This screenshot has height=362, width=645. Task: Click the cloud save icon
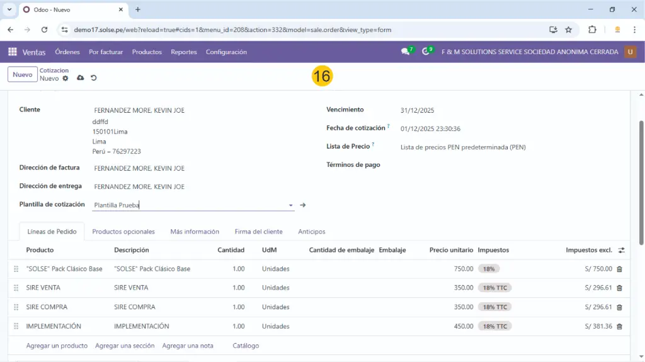(x=80, y=78)
